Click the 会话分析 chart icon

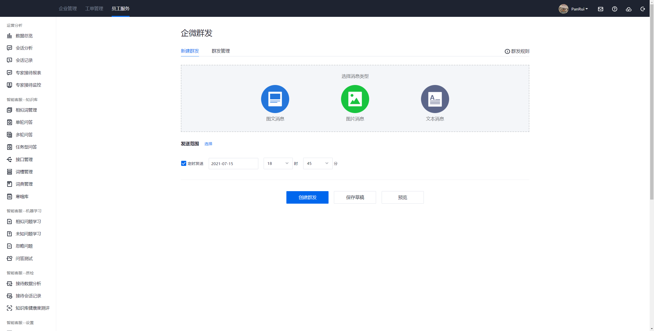9,48
